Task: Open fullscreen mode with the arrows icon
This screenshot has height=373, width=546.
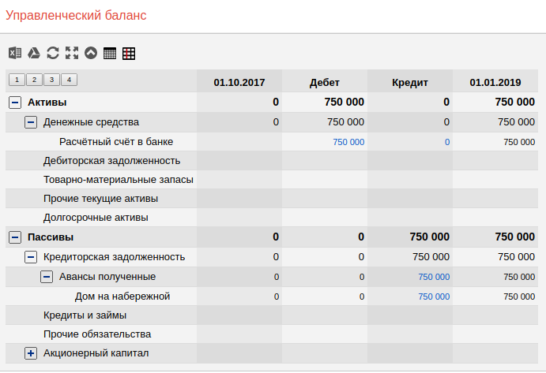Action: [x=72, y=53]
